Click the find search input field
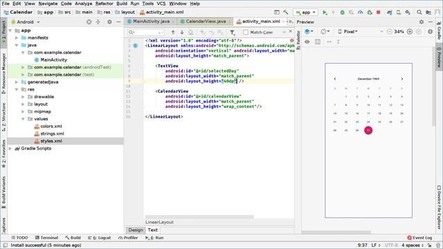The height and width of the screenshot is (249, 443). coord(145,33)
